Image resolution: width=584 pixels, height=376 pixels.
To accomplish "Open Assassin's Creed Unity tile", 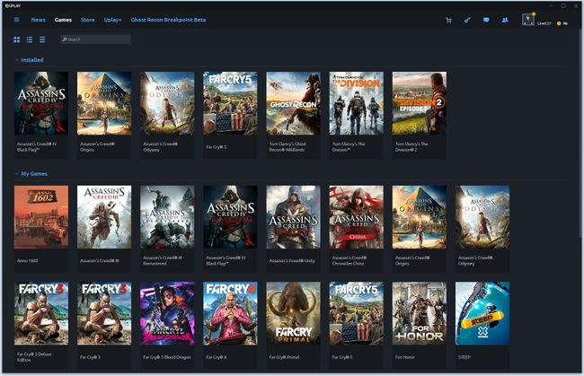I will tap(294, 229).
